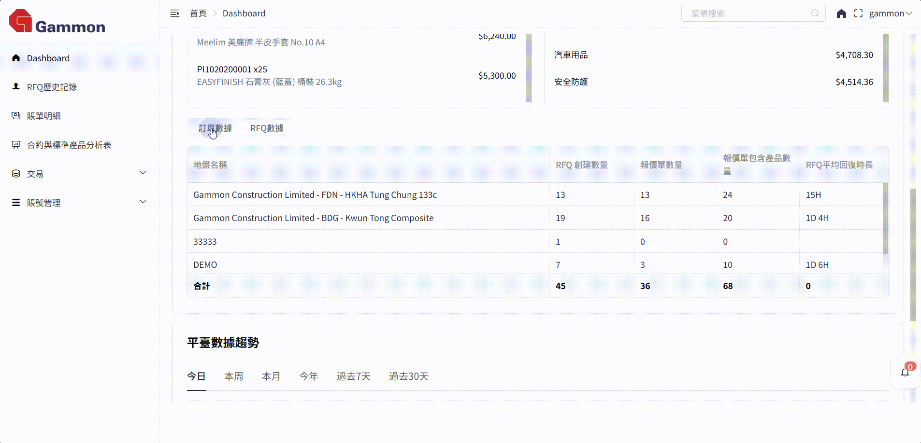
Task: Select the 過去30天 trend period
Action: pyautogui.click(x=408, y=376)
